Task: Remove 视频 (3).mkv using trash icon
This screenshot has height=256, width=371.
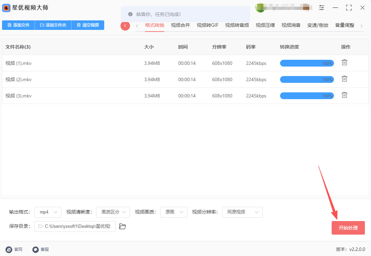Action: (344, 95)
